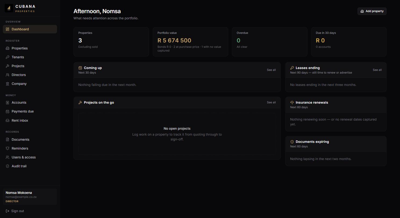Click the Properties building icon in sidebar
Viewport: 400px width, 218px height.
tap(8, 48)
